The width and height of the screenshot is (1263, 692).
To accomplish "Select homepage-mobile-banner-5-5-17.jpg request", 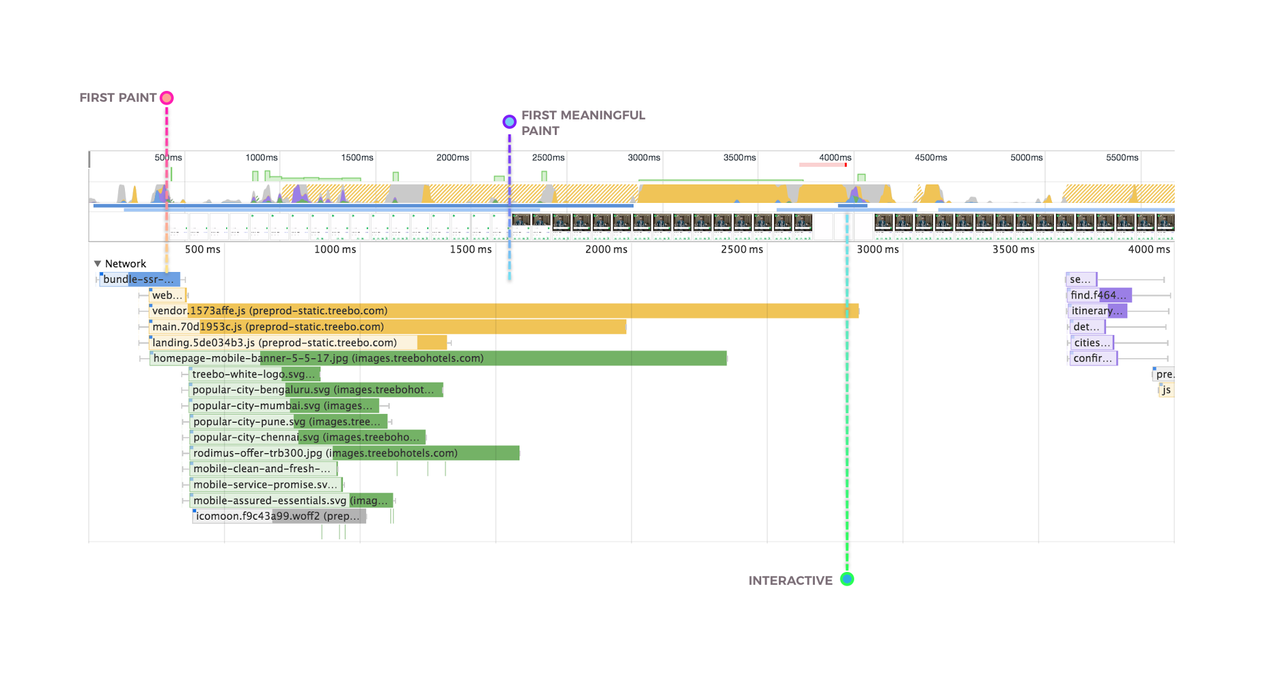I will click(438, 358).
